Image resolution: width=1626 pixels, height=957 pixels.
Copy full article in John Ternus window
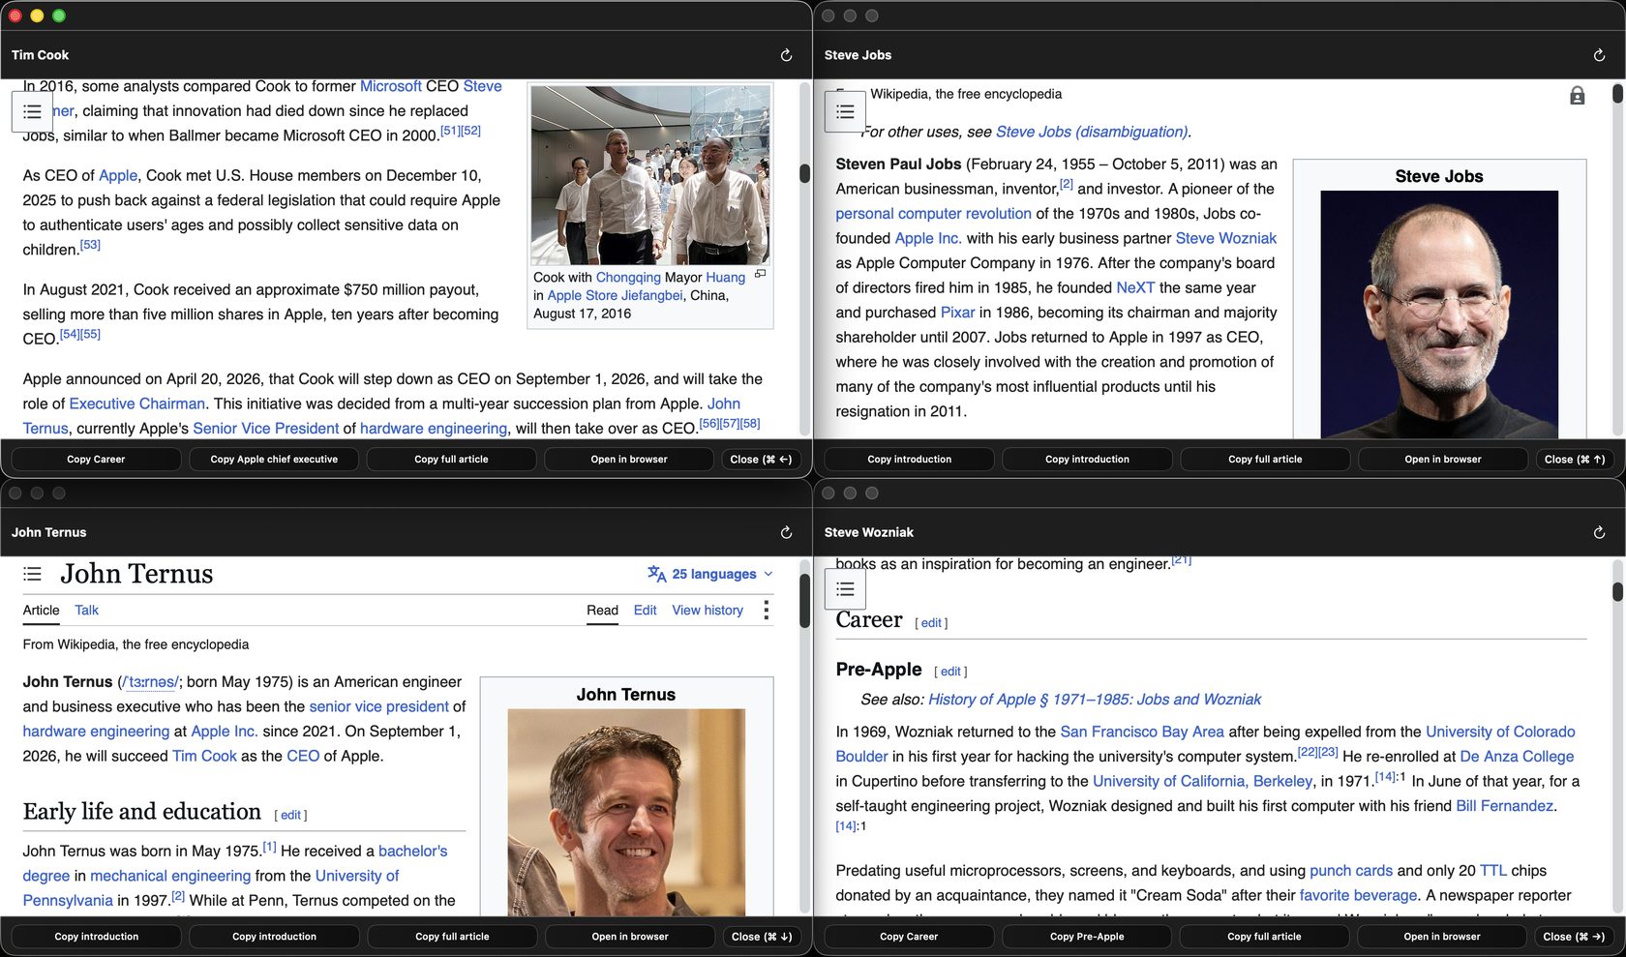(452, 937)
